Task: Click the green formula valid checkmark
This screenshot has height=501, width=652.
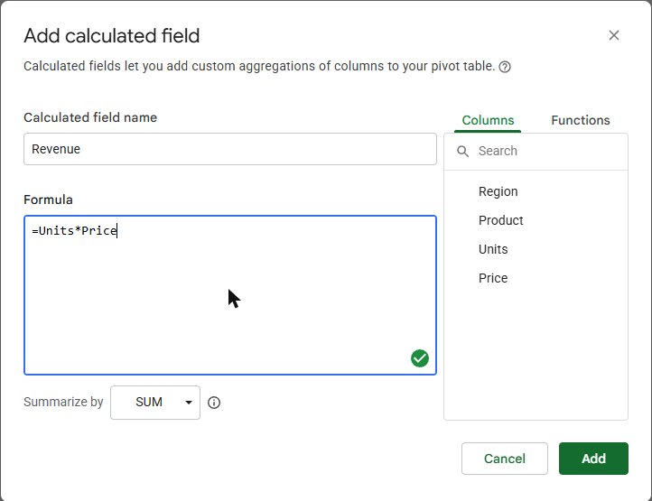Action: tap(420, 358)
